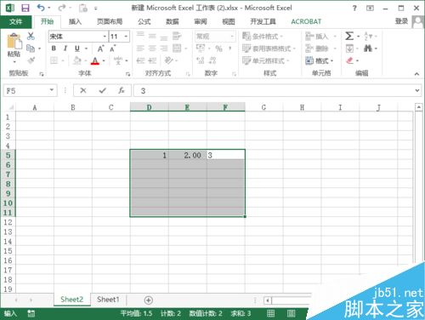Confirm cell entry with checkmark icon
This screenshot has width=425, height=320.
coord(103,90)
